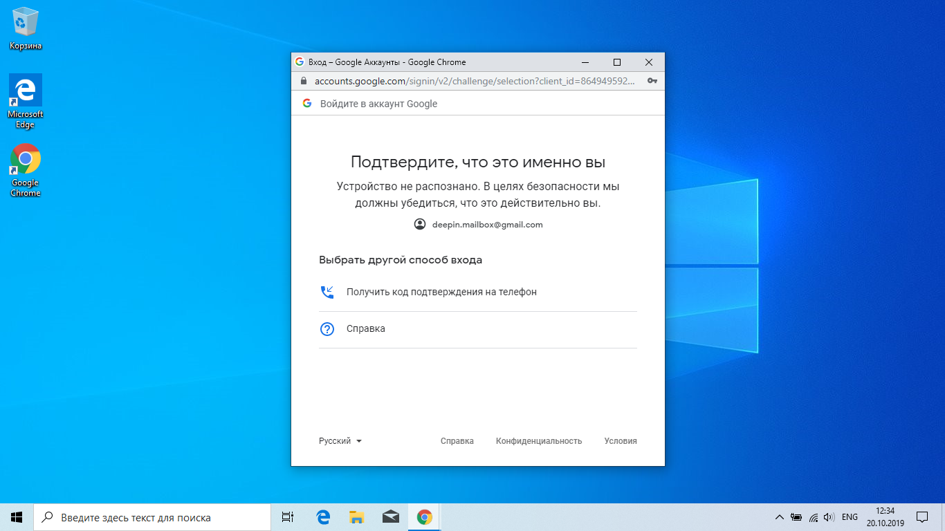Click the address bar URL accounts.google.com
The width and height of the screenshot is (945, 531).
tap(475, 81)
